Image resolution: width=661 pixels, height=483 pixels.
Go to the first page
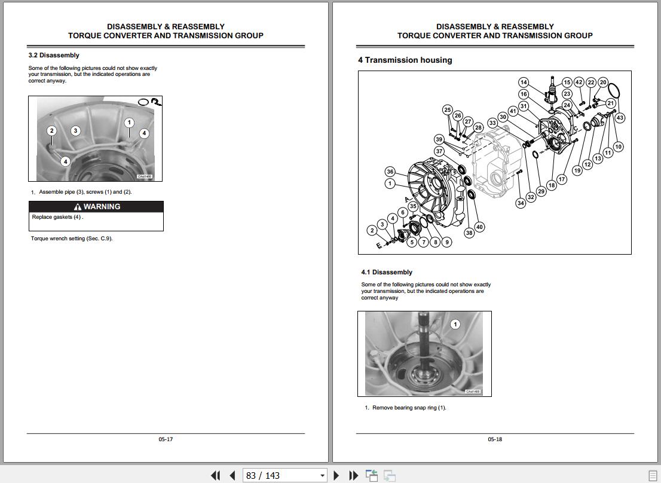pyautogui.click(x=215, y=475)
